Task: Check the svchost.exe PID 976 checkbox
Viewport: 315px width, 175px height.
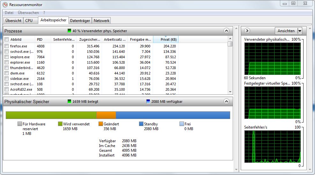Action: point(7,51)
